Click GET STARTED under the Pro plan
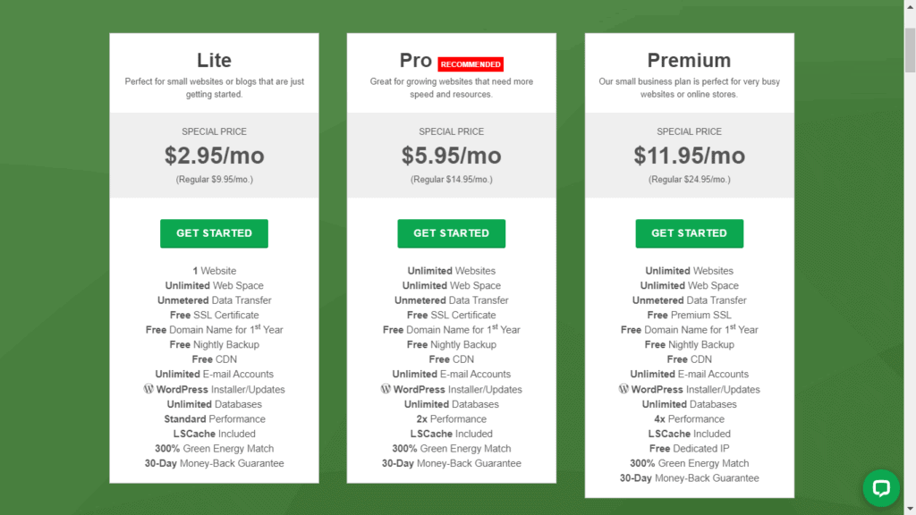Screen dimensions: 916x515 [x=451, y=233]
